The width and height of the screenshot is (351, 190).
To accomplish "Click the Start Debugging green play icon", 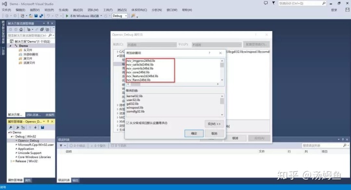I will point(67,16).
